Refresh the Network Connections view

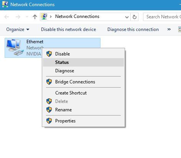(134, 17)
